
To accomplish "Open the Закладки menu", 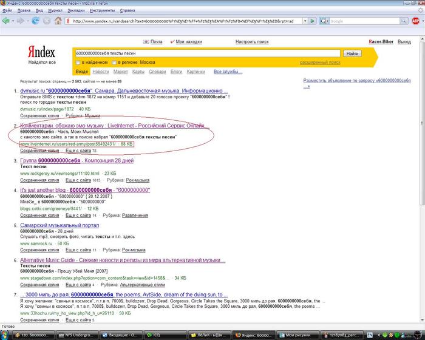I will (76, 10).
